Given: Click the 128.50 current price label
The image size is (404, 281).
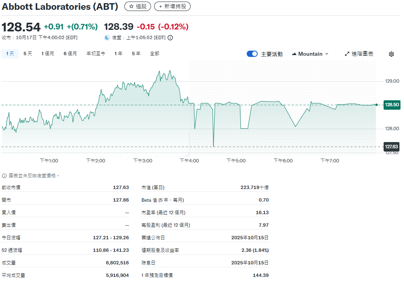Looking at the screenshot, I should [391, 105].
